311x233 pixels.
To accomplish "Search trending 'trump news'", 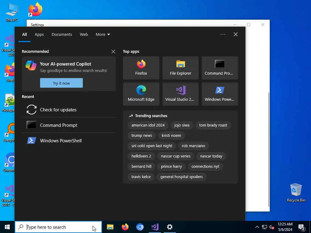I will pos(142,136).
